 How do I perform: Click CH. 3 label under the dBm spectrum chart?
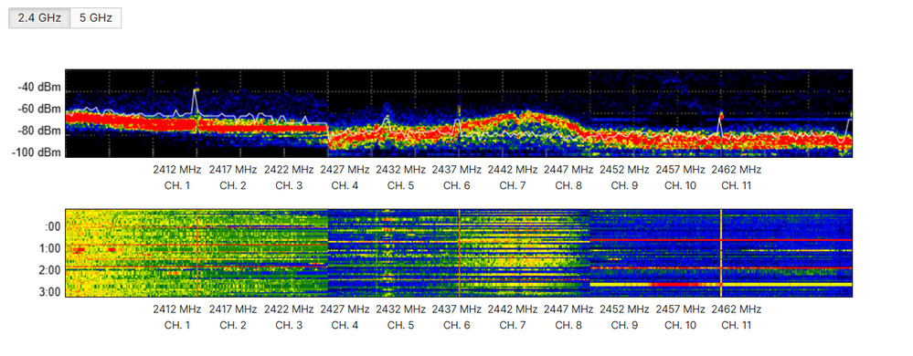[289, 186]
